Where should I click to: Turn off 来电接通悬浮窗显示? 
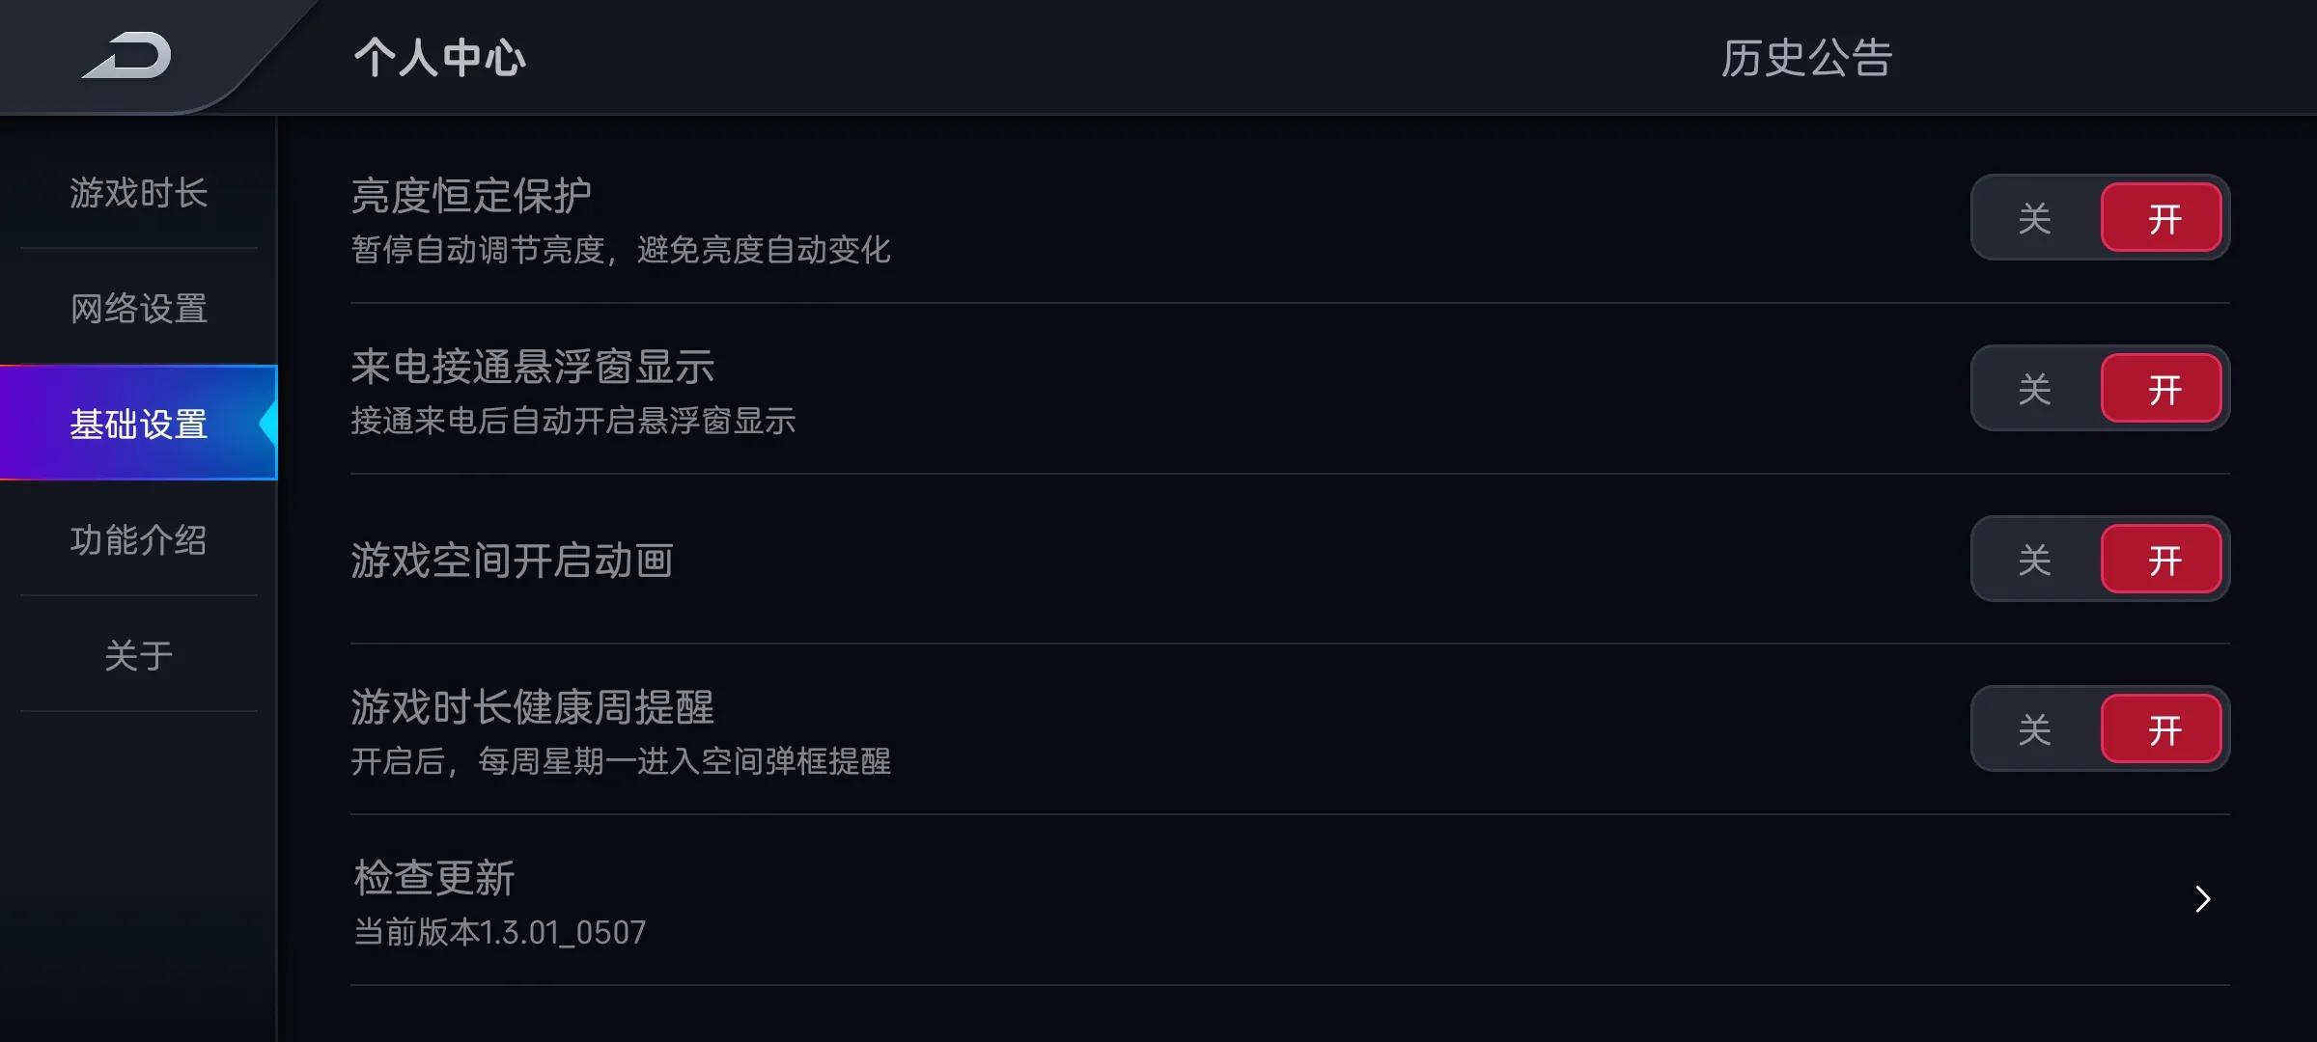2033,388
